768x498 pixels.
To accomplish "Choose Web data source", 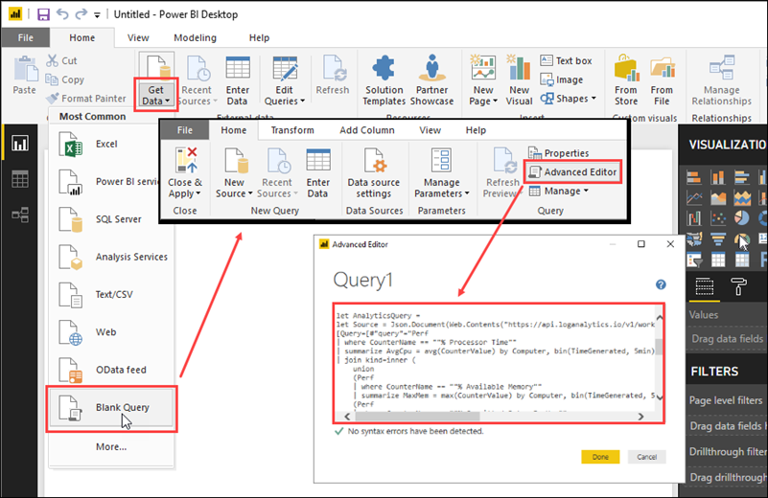I will (x=111, y=332).
